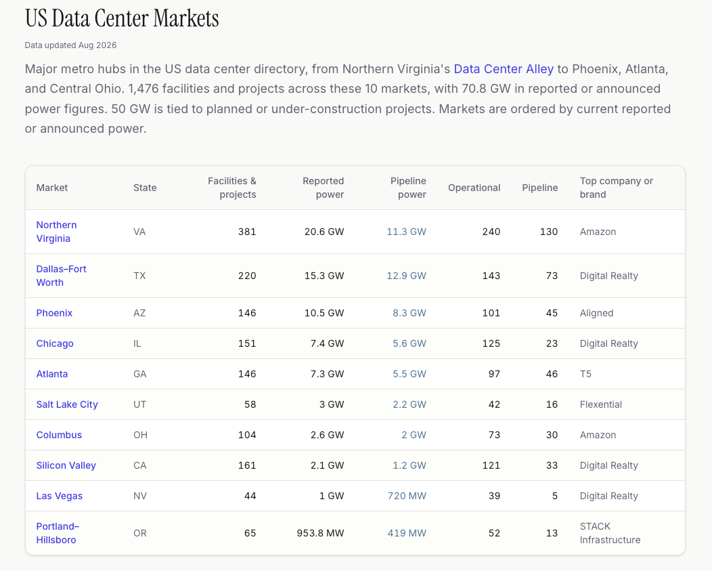Click the page title US Data Center Markets
Image resolution: width=712 pixels, height=571 pixels.
122,18
